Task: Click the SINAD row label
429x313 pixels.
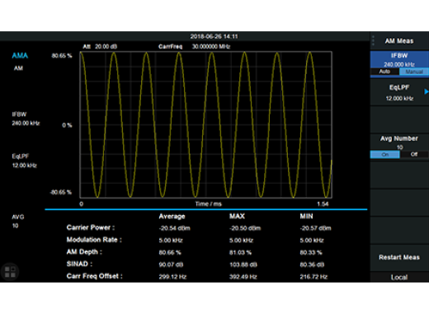Action: click(79, 264)
